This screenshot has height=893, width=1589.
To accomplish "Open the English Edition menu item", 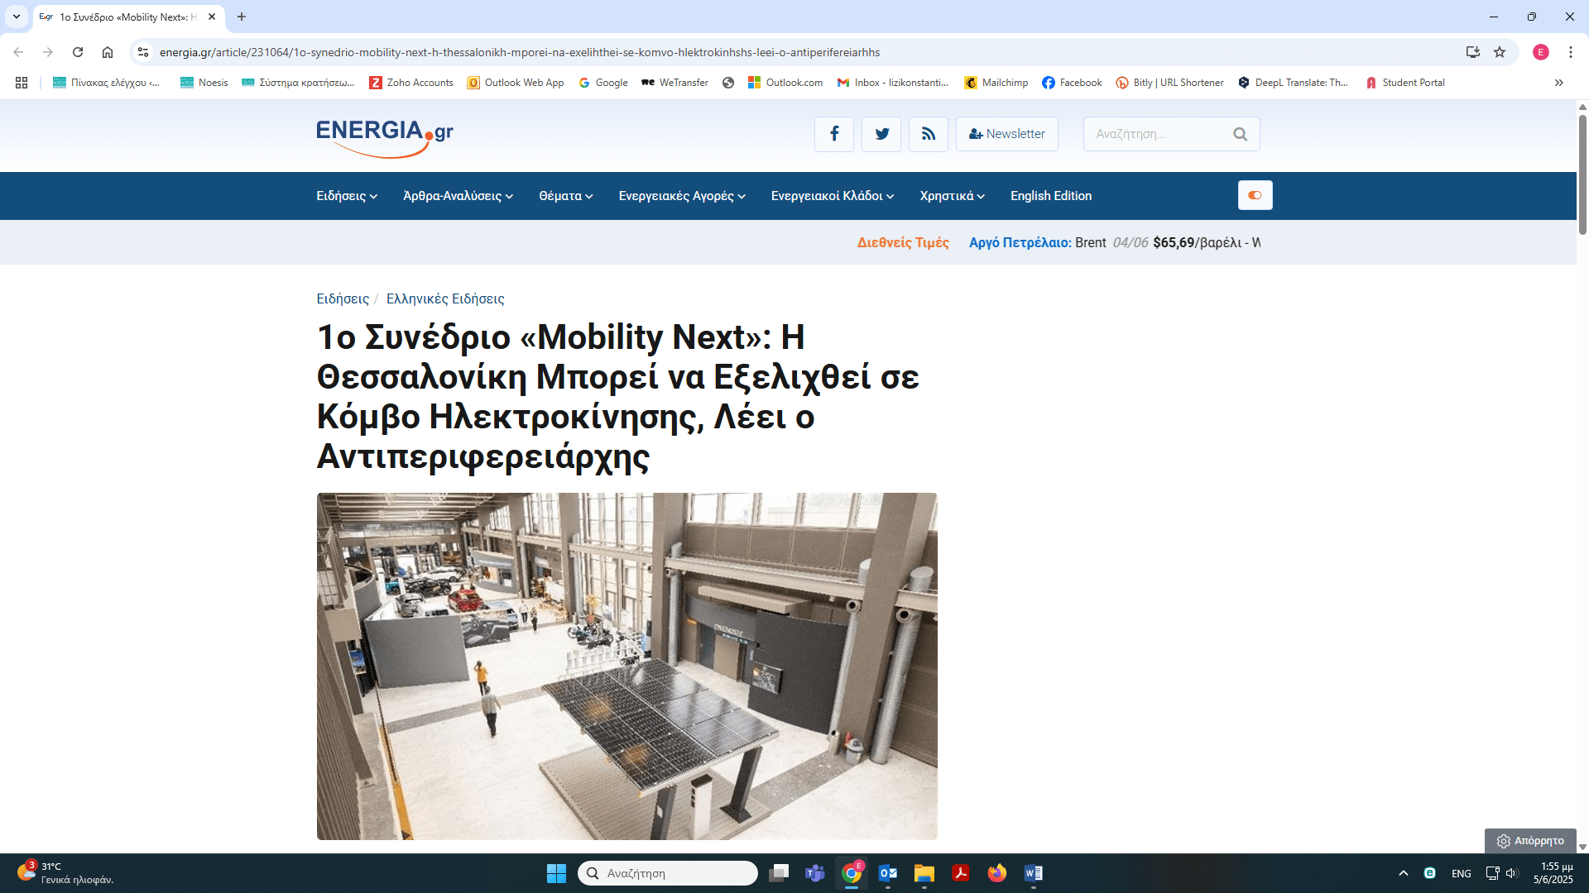I will pyautogui.click(x=1050, y=196).
